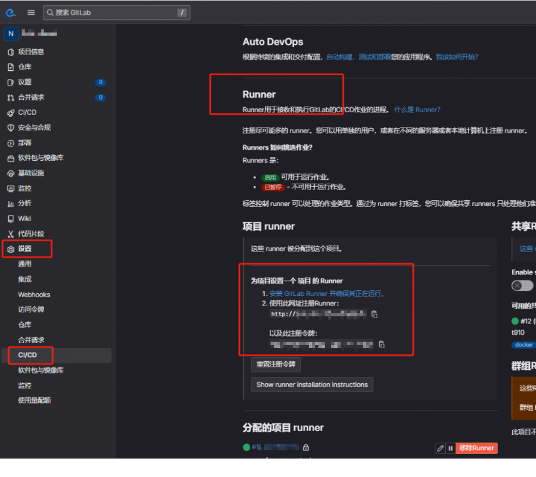Image resolution: width=536 pixels, height=477 pixels.
Task: Follow the 测试和部署 link
Action: click(375, 57)
